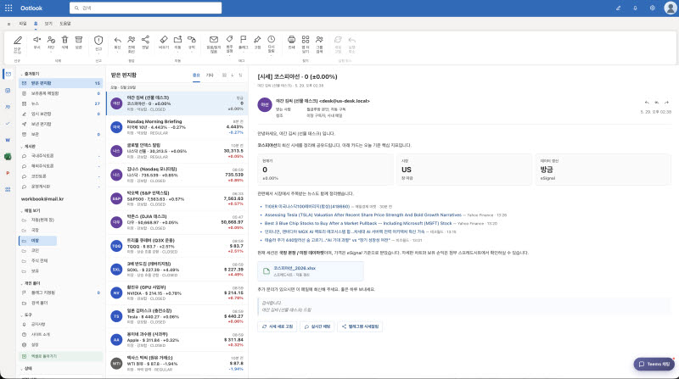Expand the 상태 section at sidebar bottom
679x379 pixels.
[22, 369]
